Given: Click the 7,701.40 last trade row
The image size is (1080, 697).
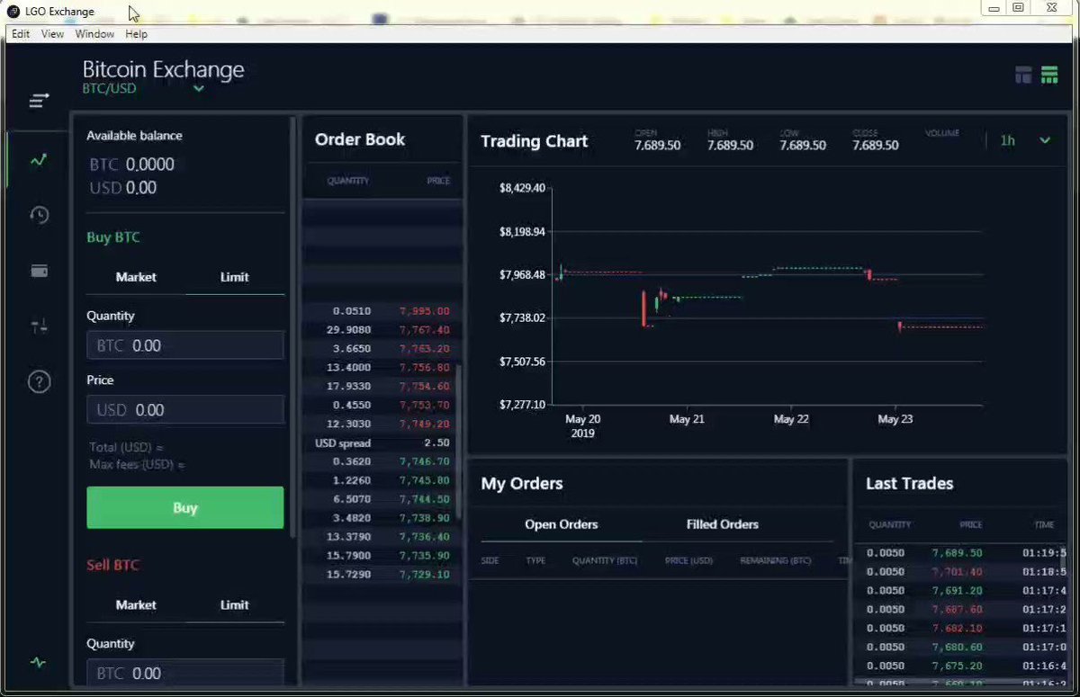Looking at the screenshot, I should tap(960, 572).
